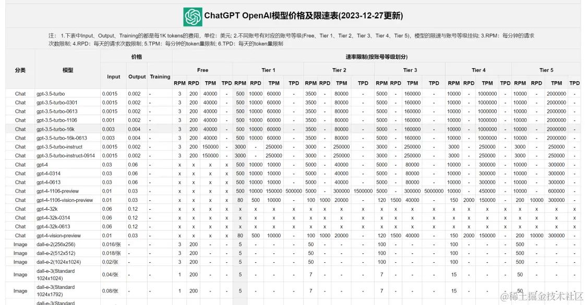
Task: Select model cell 'gpt-3.5-turbo-0613'
Action: click(x=57, y=111)
